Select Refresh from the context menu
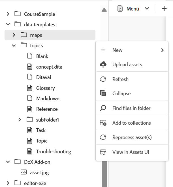The image size is (173, 187). point(120,79)
